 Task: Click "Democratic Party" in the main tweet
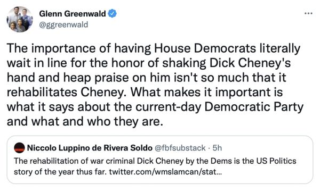tap(254, 107)
